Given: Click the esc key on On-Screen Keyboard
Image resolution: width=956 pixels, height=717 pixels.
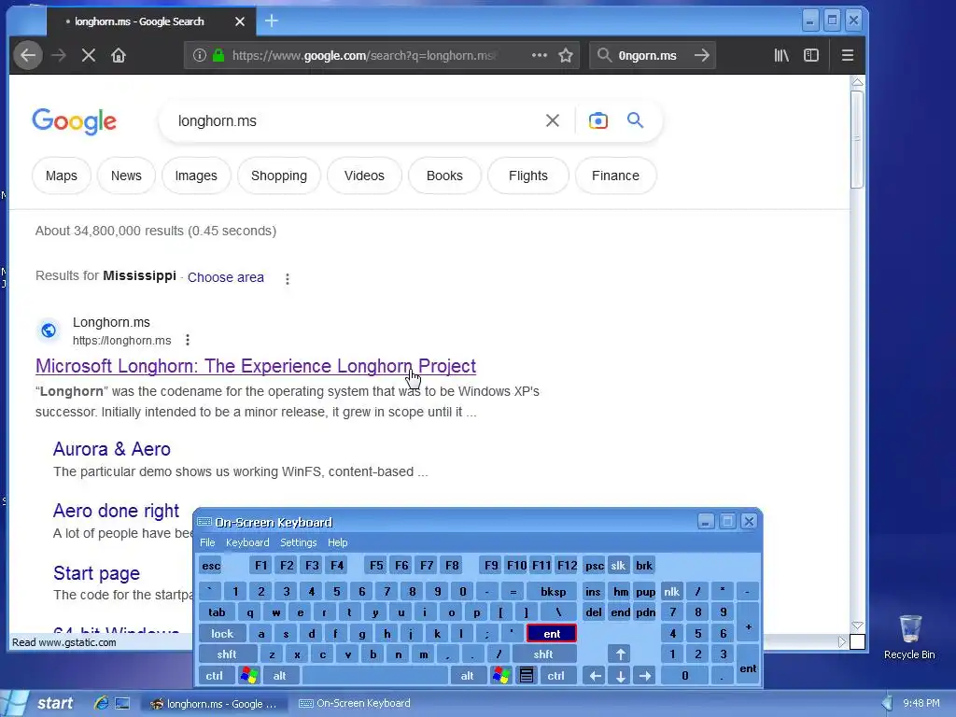Looking at the screenshot, I should pos(212,565).
